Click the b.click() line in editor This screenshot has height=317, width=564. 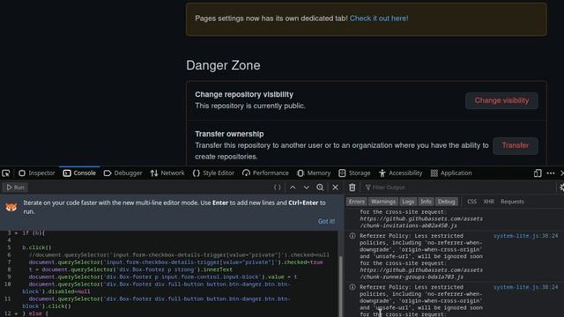coord(37,247)
